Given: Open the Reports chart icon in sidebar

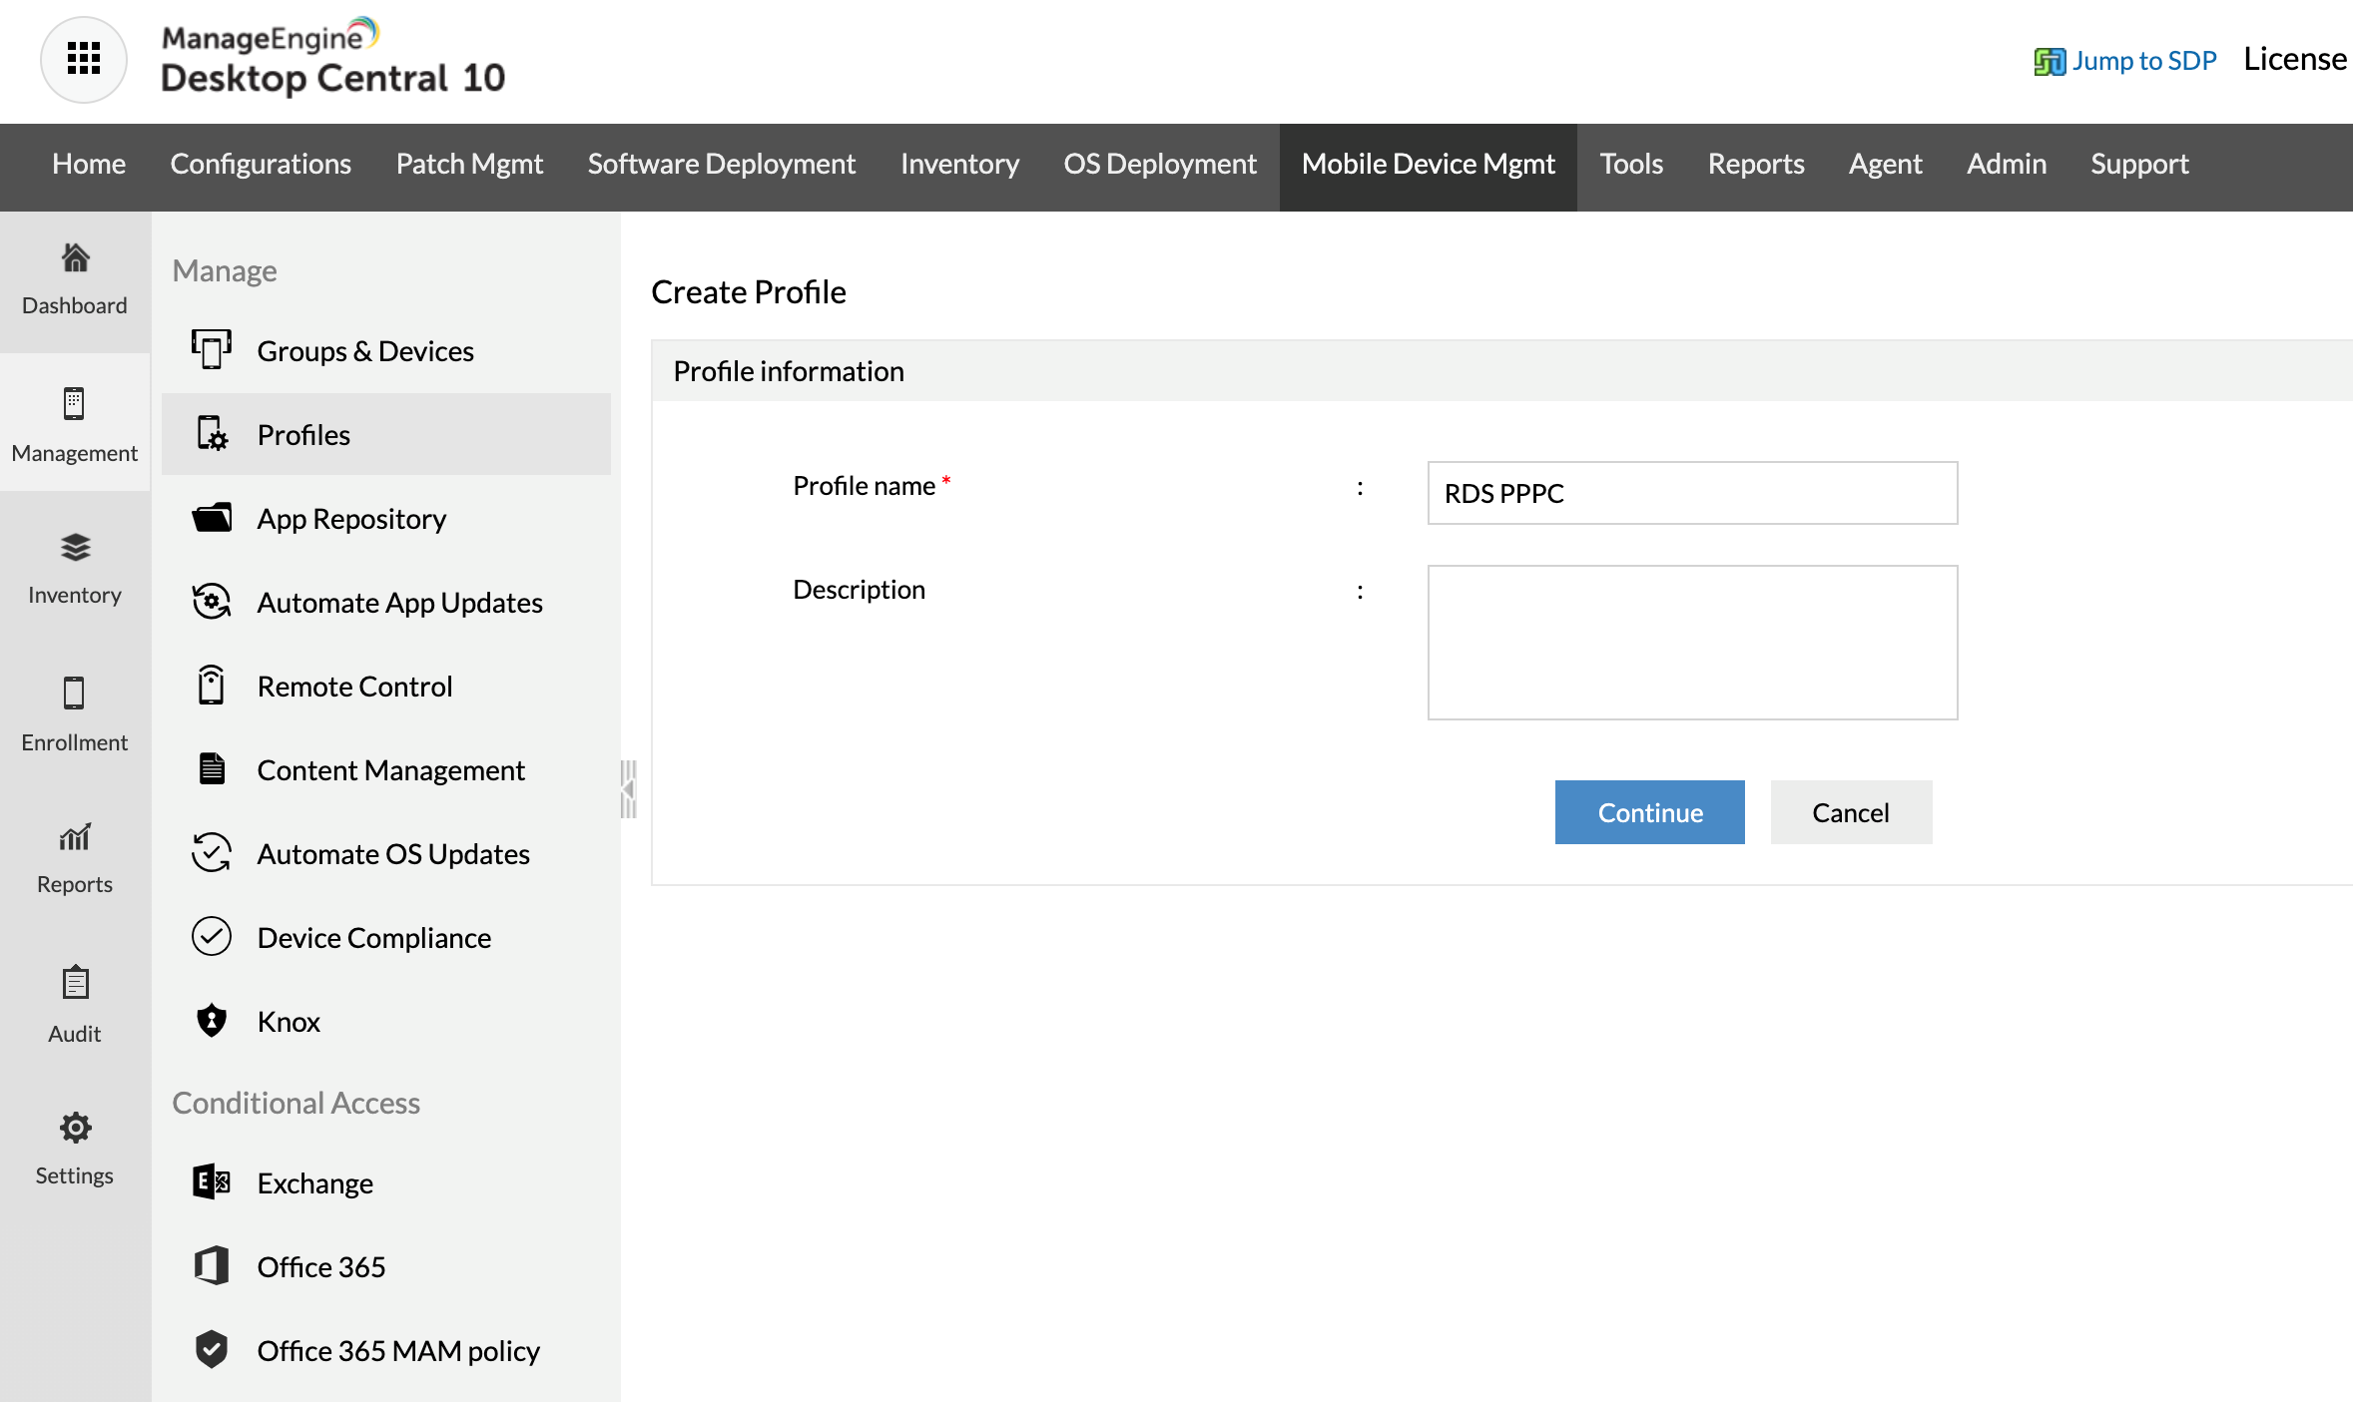Looking at the screenshot, I should tap(75, 837).
